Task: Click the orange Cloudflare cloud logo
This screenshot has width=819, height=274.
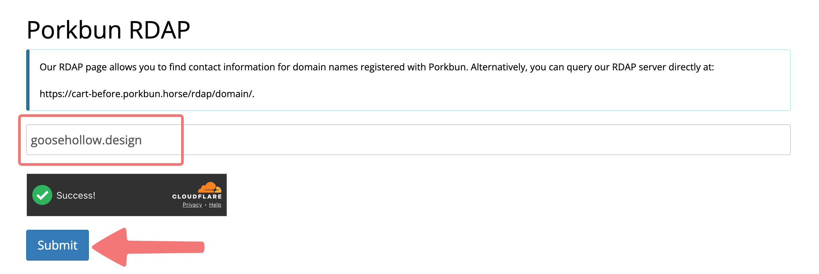Action: [210, 187]
